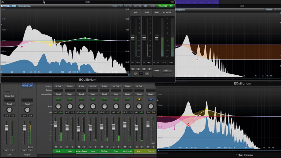This screenshot has width=281, height=158.
Task: Click the blue Output channel icon
Action: pyautogui.click(x=151, y=99)
